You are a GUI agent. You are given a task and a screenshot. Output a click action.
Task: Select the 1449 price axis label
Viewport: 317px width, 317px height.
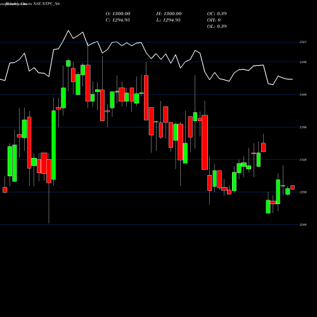(303, 94)
